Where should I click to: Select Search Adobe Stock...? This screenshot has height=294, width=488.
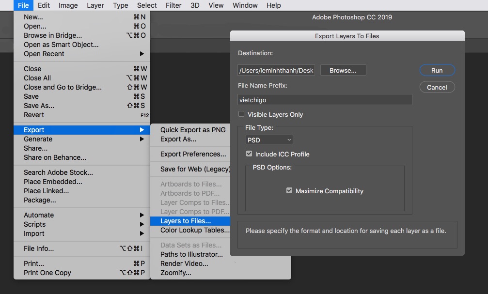(x=82, y=172)
